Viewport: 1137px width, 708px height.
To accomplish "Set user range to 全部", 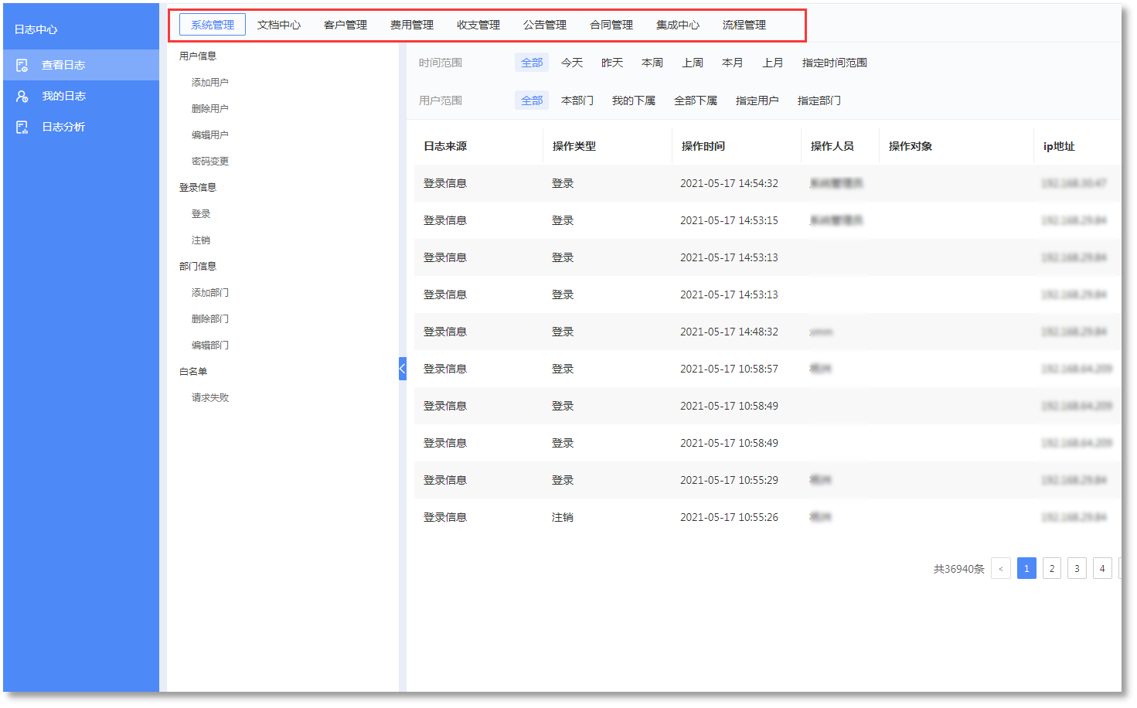I will [532, 100].
